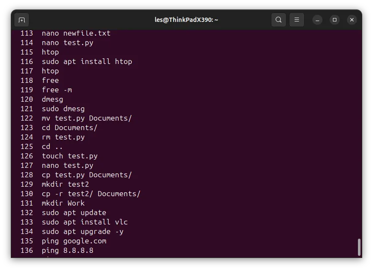
Task: Click the 'touch test.py' history line
Action: 59,156
